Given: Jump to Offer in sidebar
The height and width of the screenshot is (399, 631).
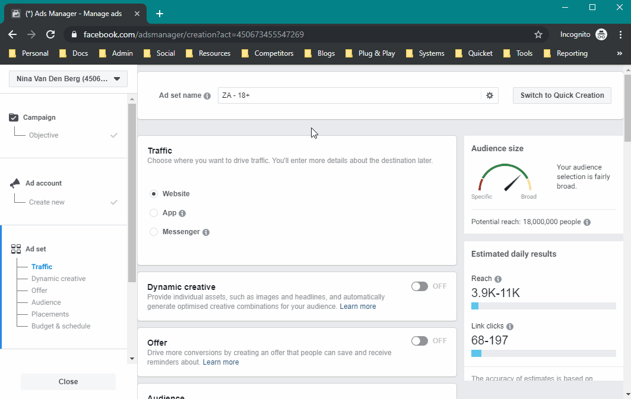Looking at the screenshot, I should pos(39,290).
